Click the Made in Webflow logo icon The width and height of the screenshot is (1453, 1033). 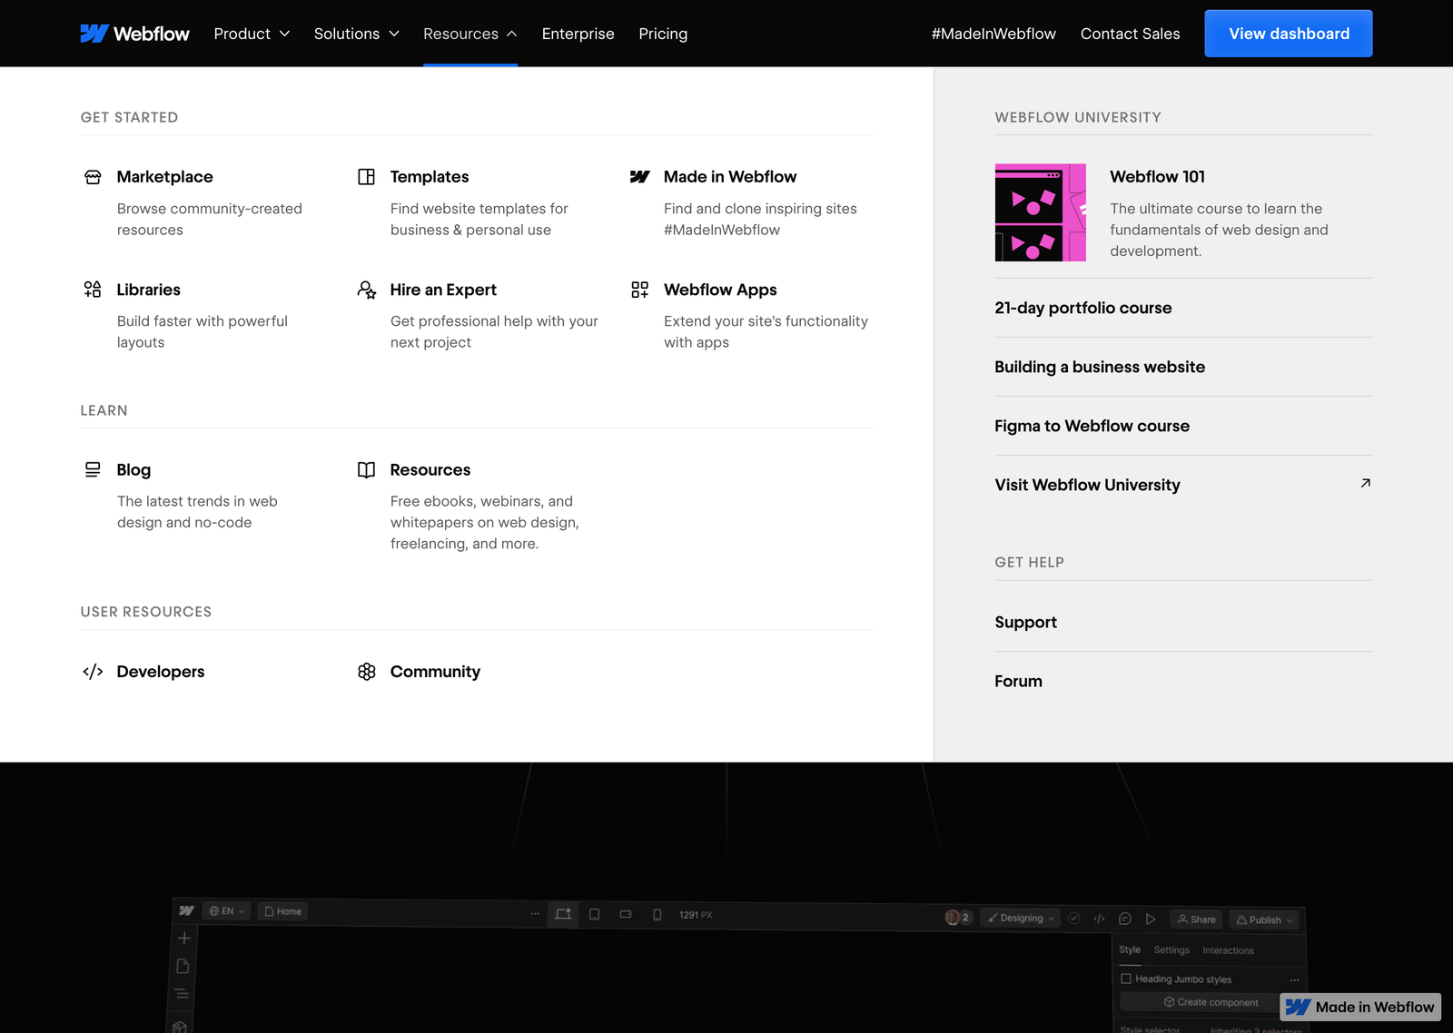639,177
